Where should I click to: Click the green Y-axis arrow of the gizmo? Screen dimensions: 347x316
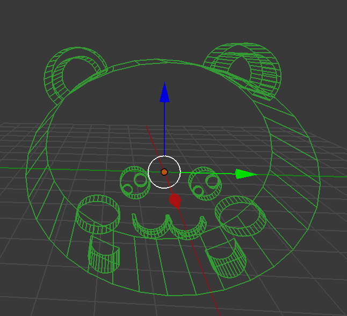tap(245, 174)
